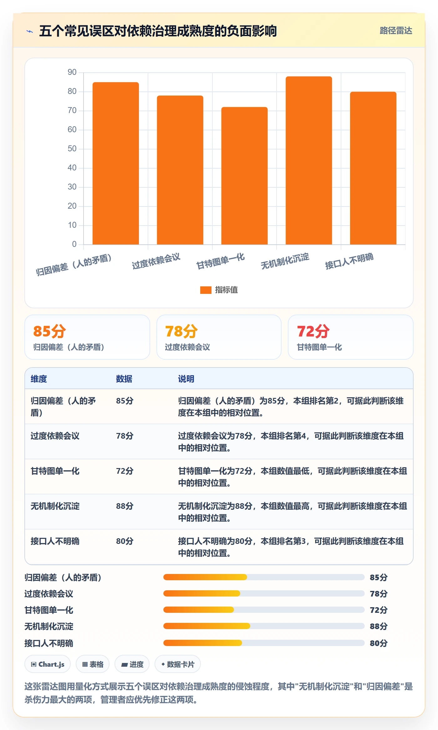Screen dimensions: 438x730
Task: Click the 无机制化沉淀 progress bar
Action: (264, 626)
